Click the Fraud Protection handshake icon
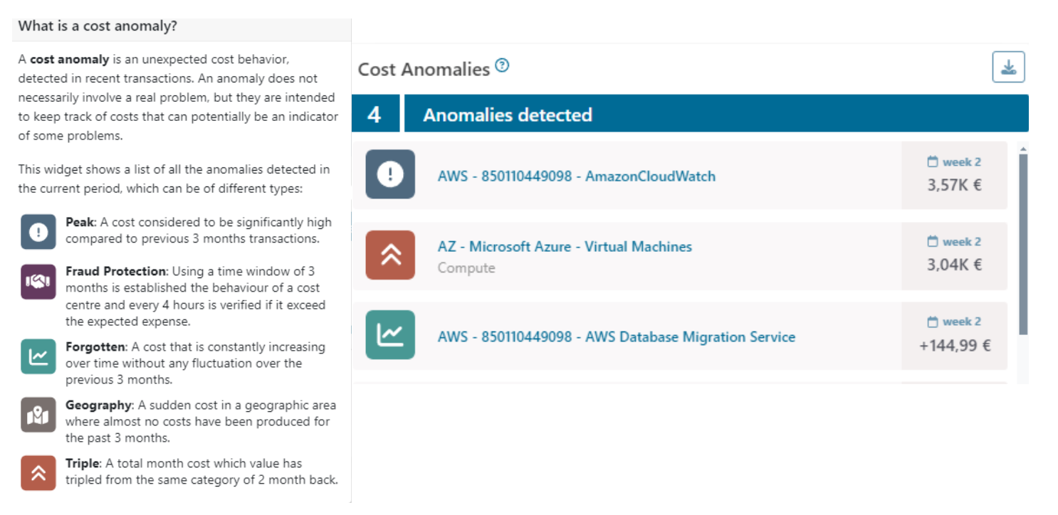 38,282
